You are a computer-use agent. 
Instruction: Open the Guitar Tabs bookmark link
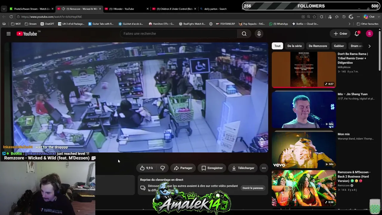(x=101, y=24)
